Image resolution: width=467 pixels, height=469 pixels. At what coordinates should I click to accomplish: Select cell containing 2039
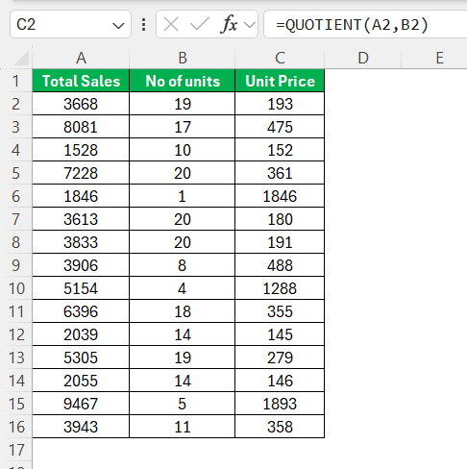tap(81, 334)
